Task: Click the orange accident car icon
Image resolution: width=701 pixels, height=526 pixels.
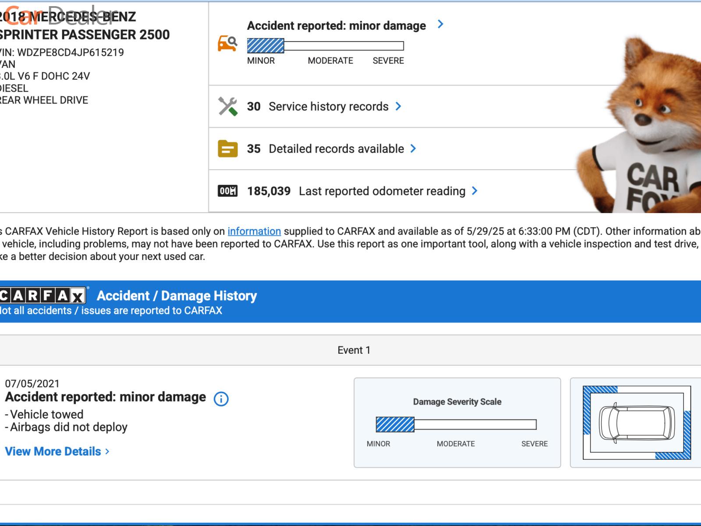Action: coord(227,44)
